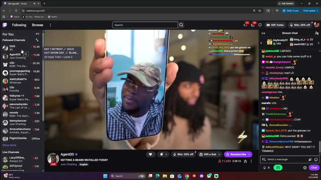Click Gift Turbo button
The image size is (321, 180).
pos(275,25)
